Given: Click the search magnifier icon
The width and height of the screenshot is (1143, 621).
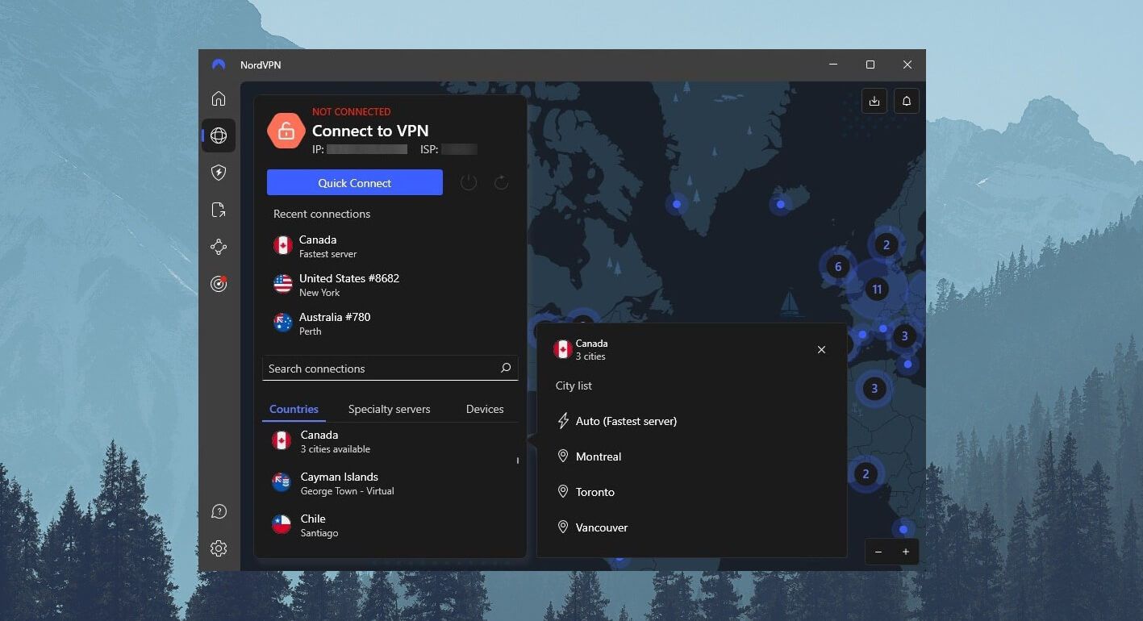Looking at the screenshot, I should pos(506,368).
